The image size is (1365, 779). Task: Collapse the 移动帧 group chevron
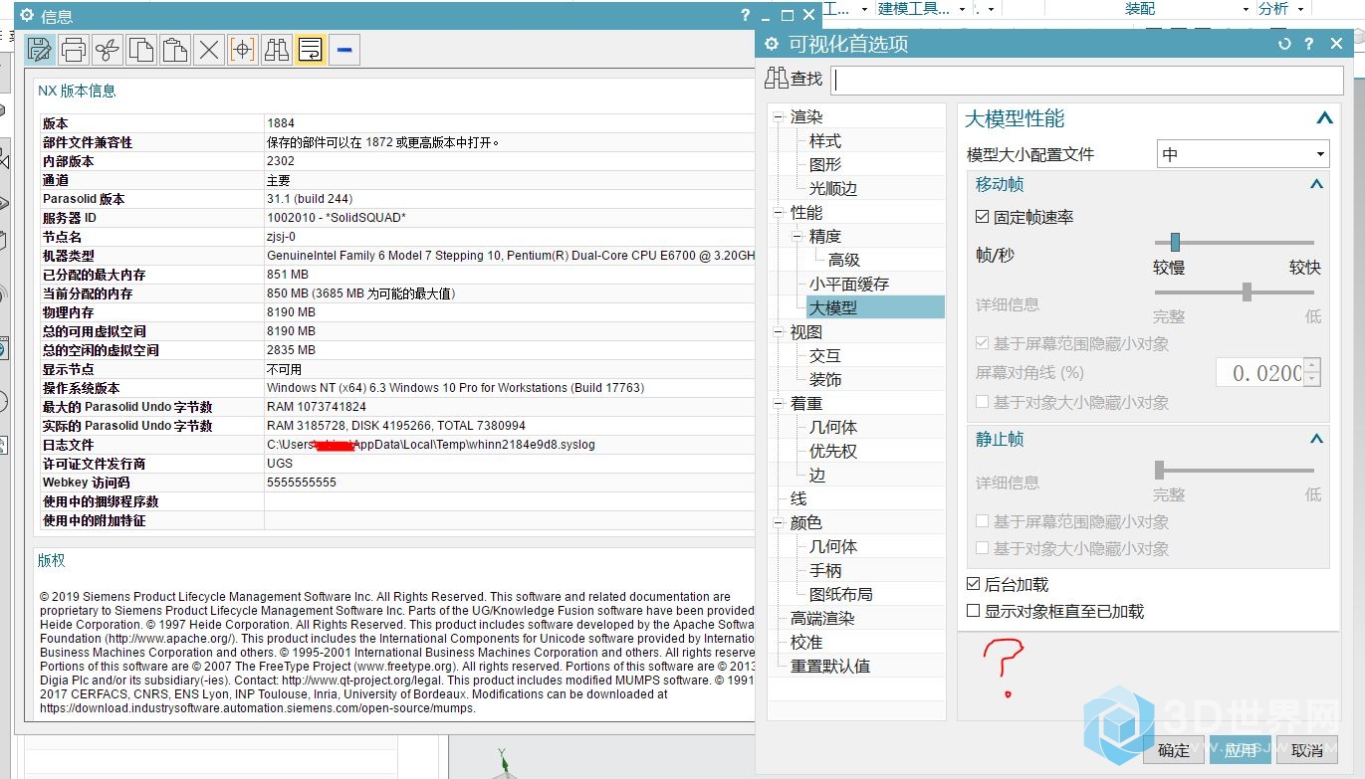point(1316,184)
